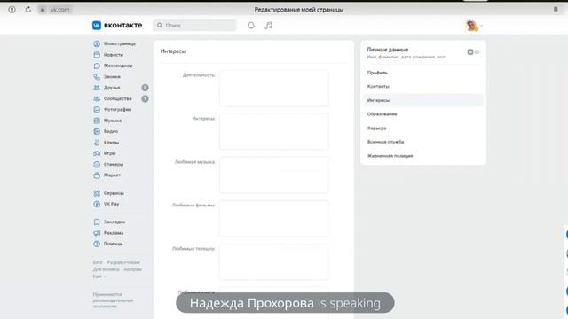Open Стикеры icon in sidebar

pyautogui.click(x=97, y=164)
